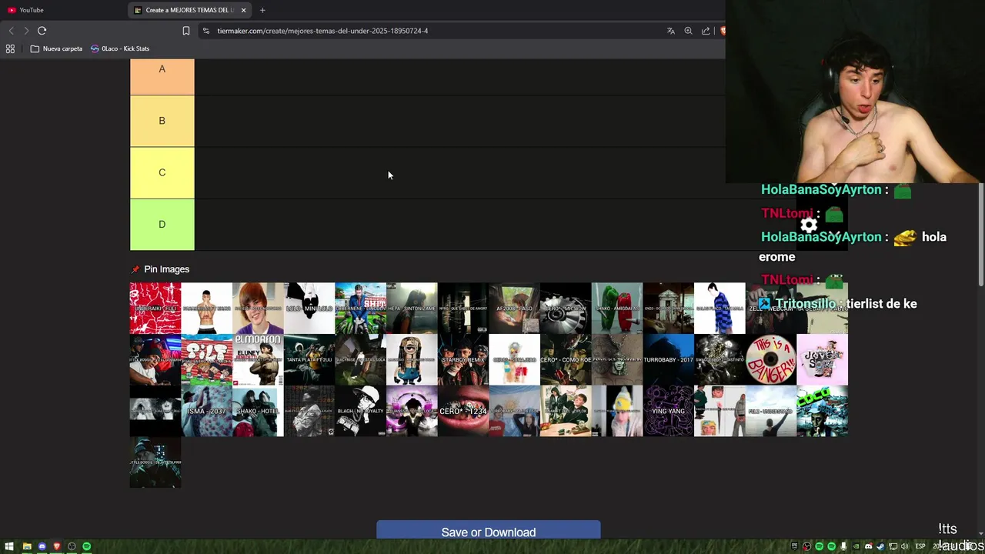
Task: Open the Brave browser taskbar icon
Action: tap(56, 546)
